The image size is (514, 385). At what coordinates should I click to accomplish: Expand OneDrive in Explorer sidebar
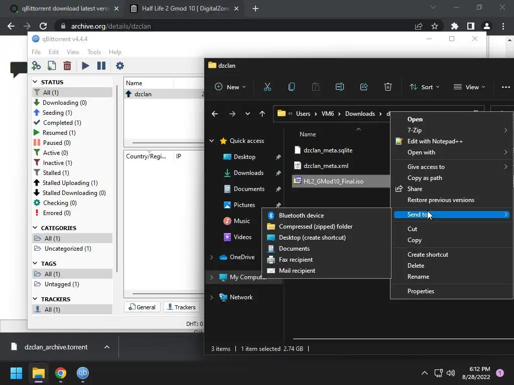[212, 257]
